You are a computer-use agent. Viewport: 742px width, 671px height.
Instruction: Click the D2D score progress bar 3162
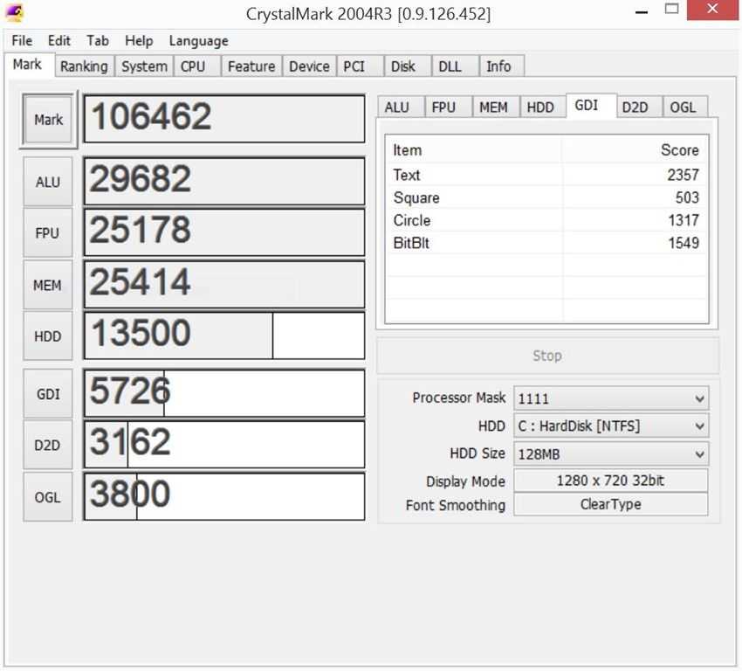224,445
